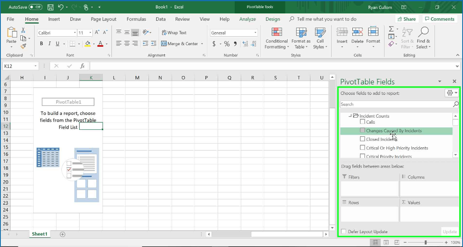The width and height of the screenshot is (463, 247).
Task: Open Conditional Formatting menu
Action: tap(277, 38)
